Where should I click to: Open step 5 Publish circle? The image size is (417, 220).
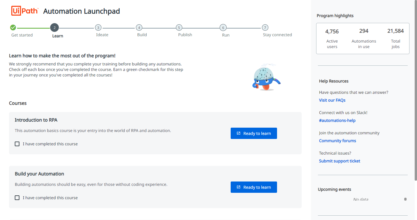pyautogui.click(x=179, y=28)
